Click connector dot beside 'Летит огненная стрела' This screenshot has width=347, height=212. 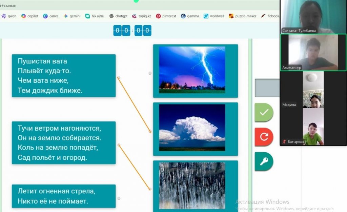click(x=119, y=198)
